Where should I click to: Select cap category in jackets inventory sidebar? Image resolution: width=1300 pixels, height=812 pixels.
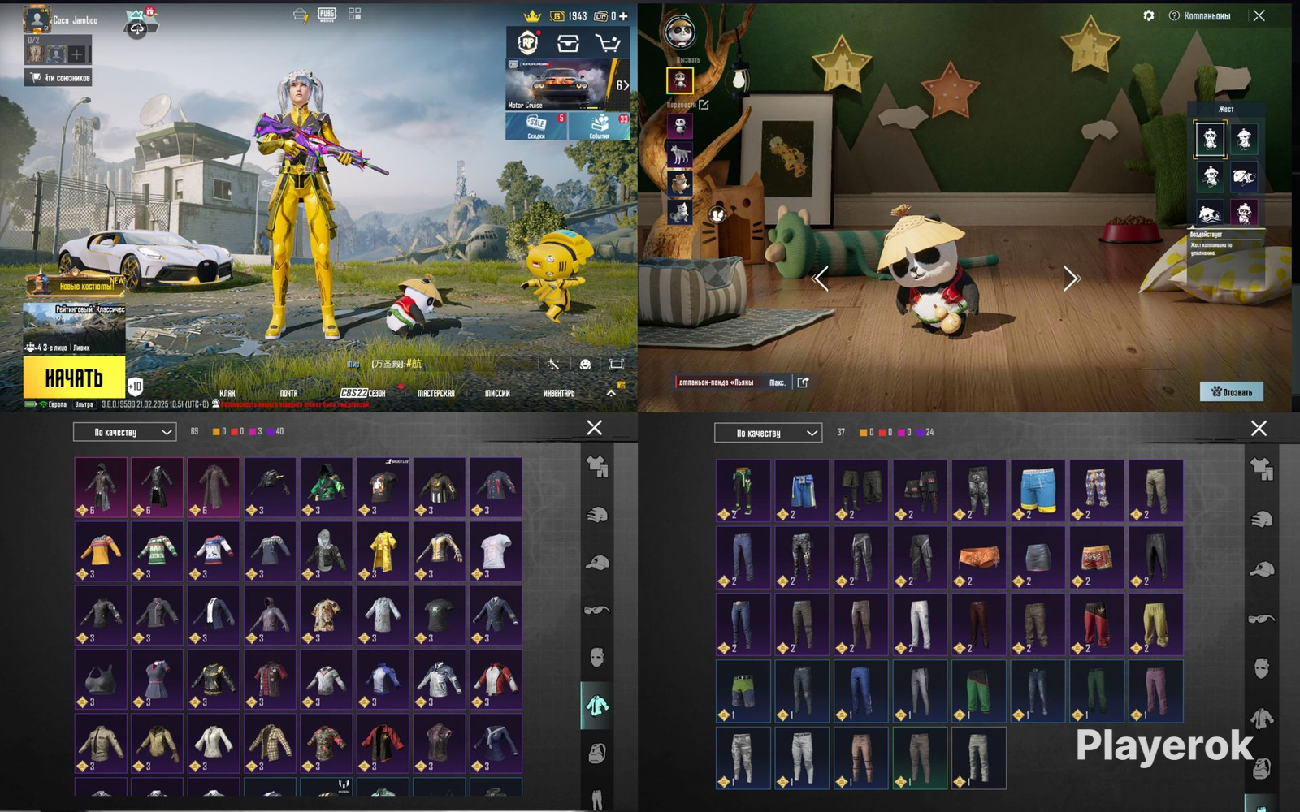598,562
